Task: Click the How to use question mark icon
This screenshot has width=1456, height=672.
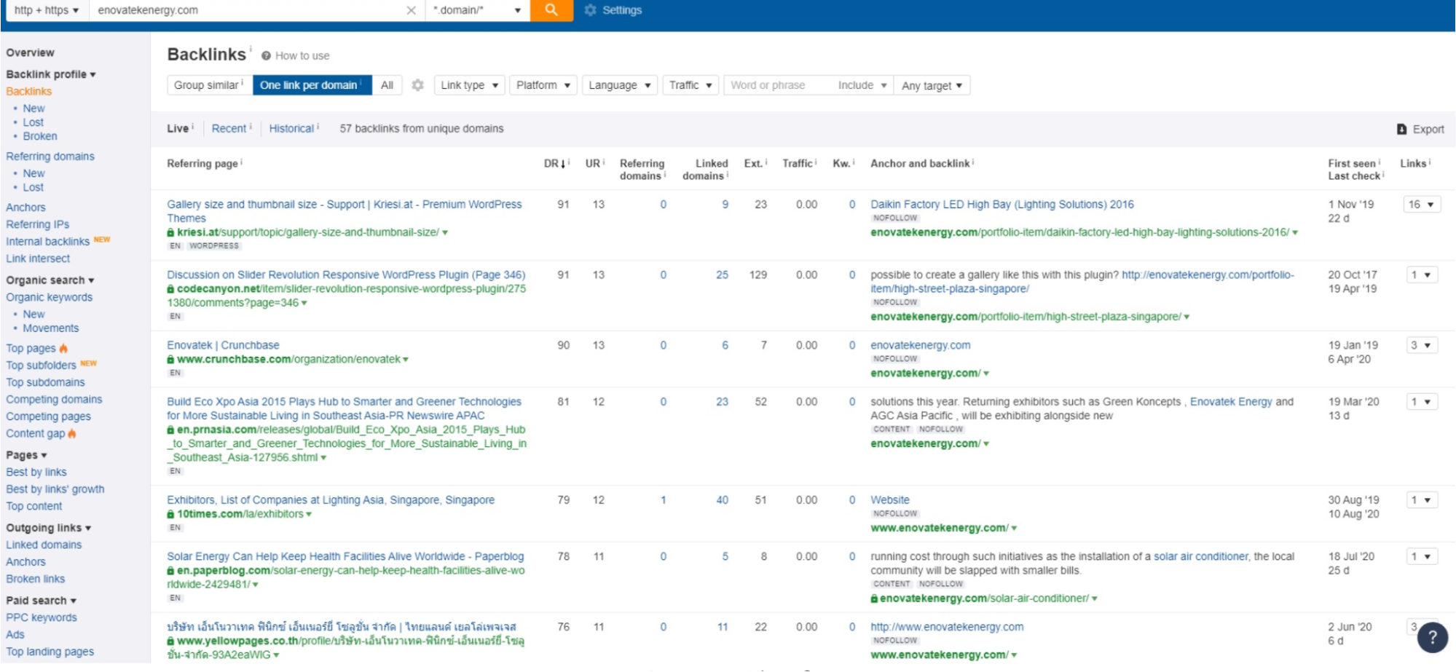Action: pyautogui.click(x=265, y=55)
